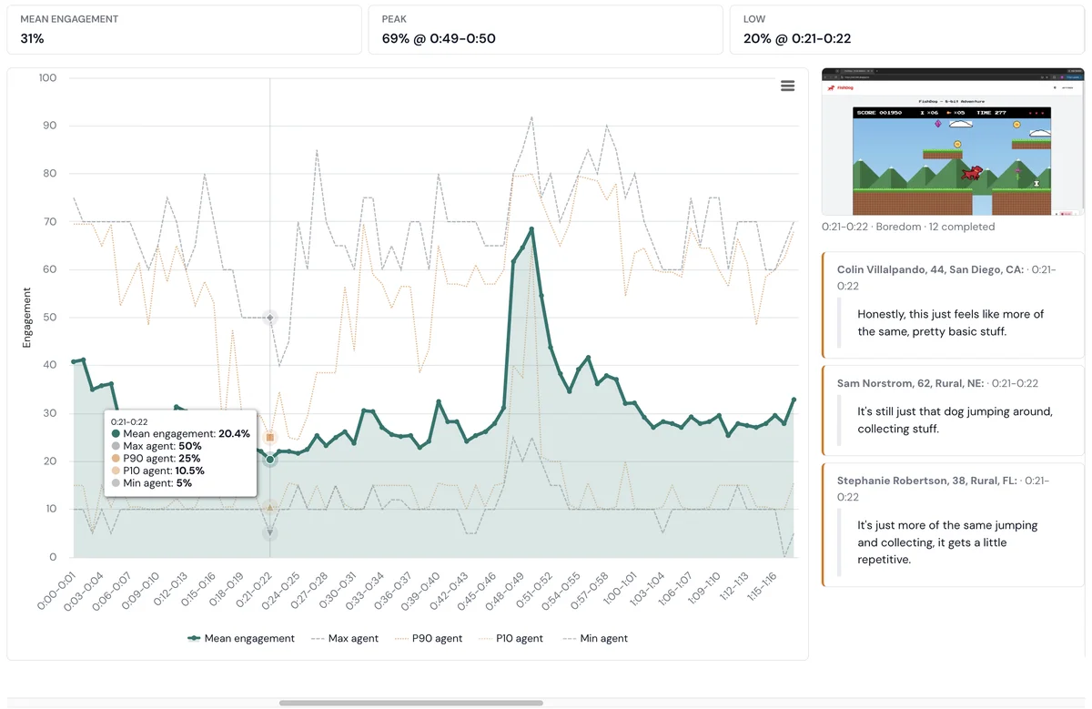Click the last mean engagement data point
Screen dimensions: 1092x709
(794, 400)
